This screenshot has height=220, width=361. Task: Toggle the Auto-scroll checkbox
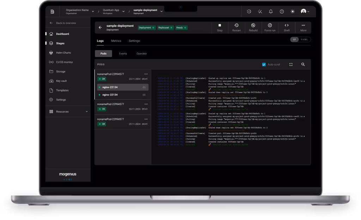pyautogui.click(x=264, y=65)
